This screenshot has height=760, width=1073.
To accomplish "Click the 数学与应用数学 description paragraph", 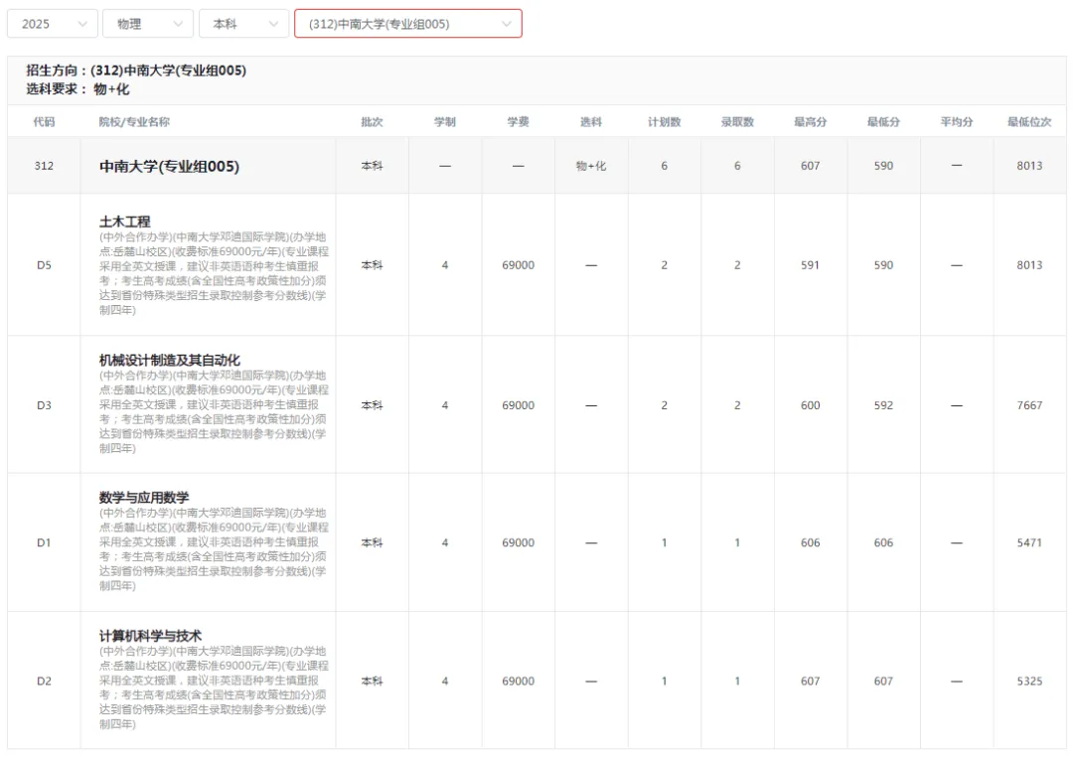I will [215, 549].
